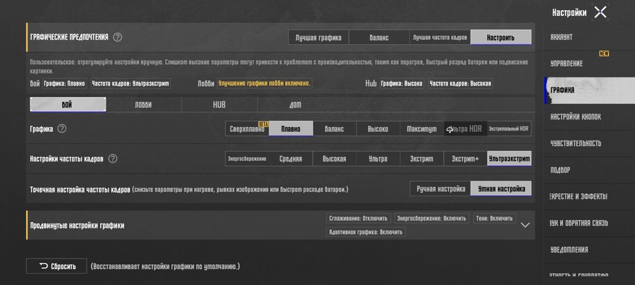Set graphics quality to Плавно

pos(291,129)
